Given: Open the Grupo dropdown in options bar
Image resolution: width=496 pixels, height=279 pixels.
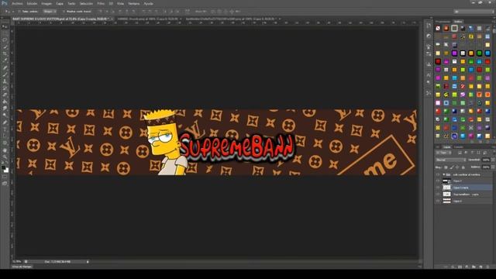Looking at the screenshot, I should point(50,12).
